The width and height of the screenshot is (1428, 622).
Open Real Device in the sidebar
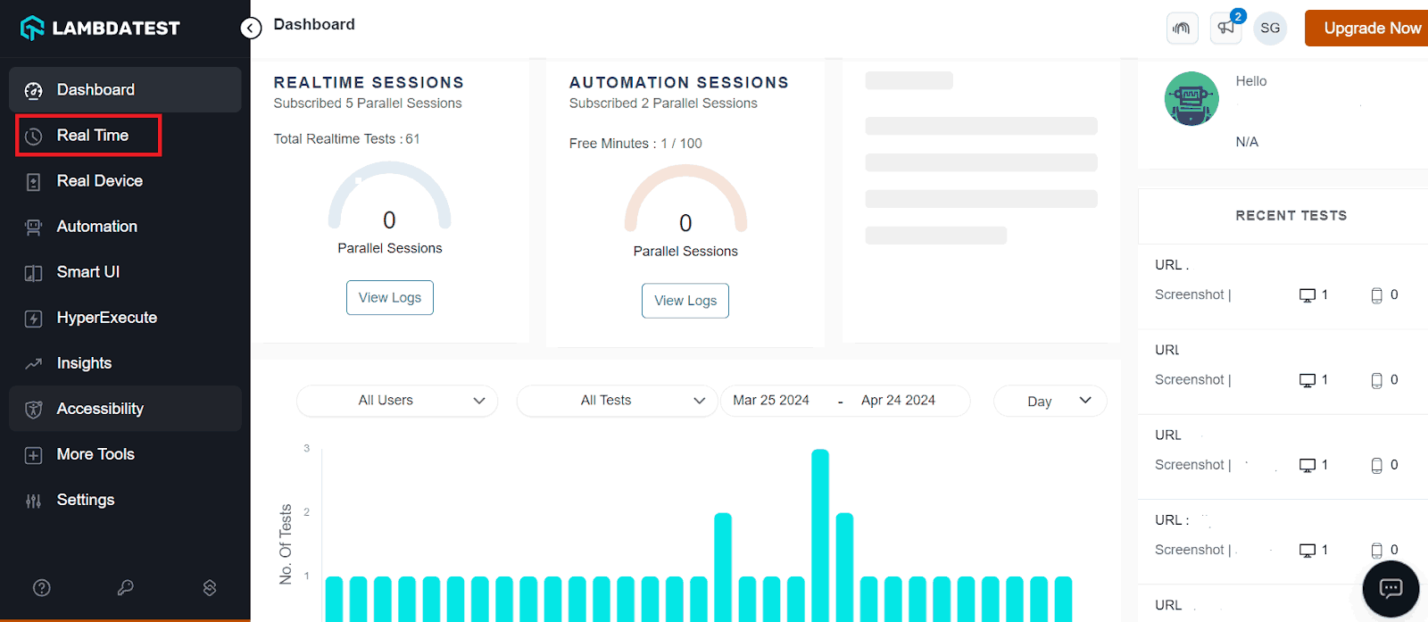pos(125,181)
